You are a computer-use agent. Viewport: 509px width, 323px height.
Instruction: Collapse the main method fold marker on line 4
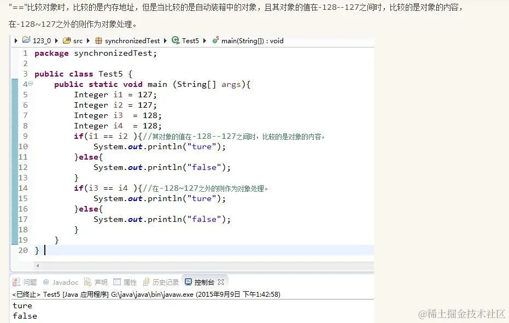[x=31, y=84]
